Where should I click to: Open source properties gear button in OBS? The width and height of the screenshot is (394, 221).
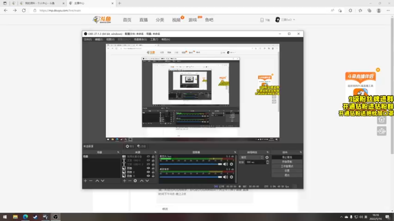coord(130,146)
